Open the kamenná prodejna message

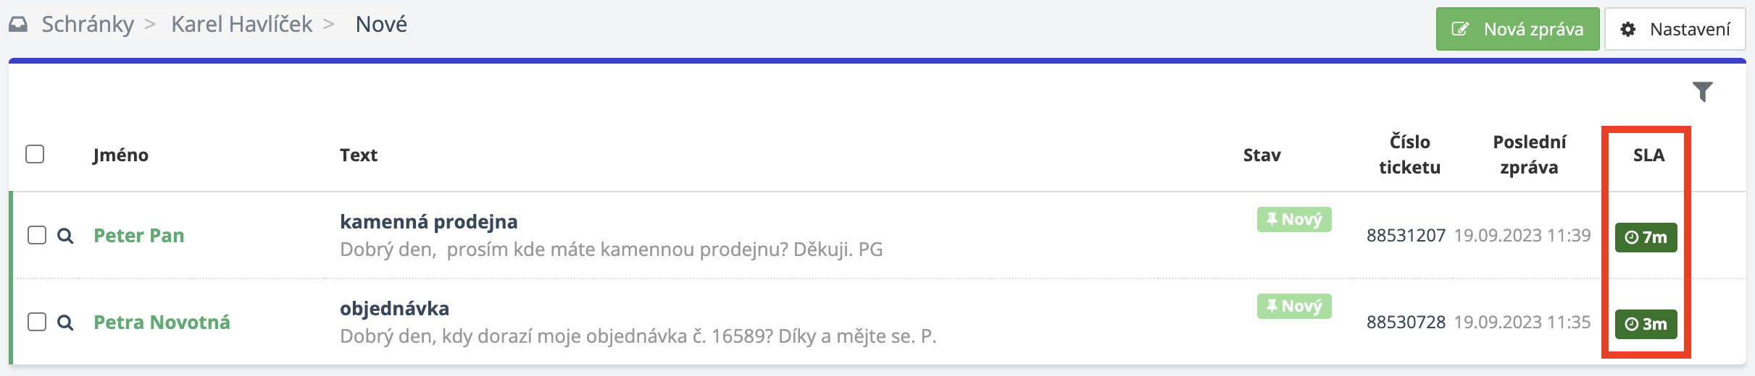tap(429, 222)
